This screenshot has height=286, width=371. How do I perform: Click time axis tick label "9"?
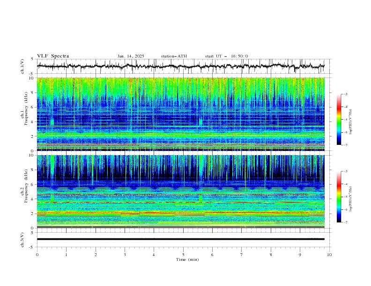(x=300, y=255)
